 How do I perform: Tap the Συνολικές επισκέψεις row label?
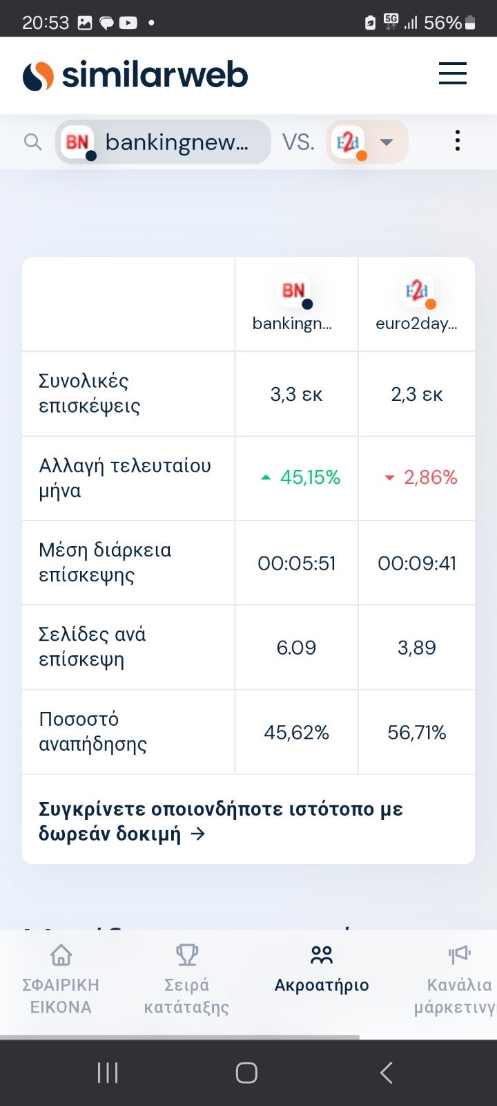90,393
